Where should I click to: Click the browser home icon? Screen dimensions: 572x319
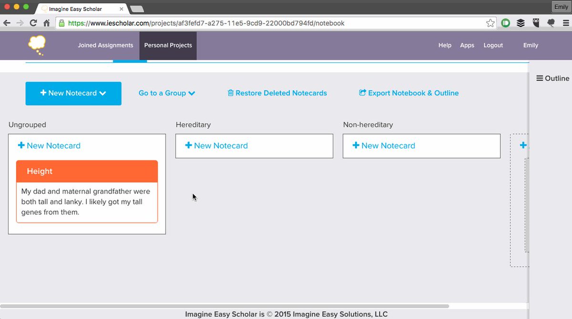47,23
